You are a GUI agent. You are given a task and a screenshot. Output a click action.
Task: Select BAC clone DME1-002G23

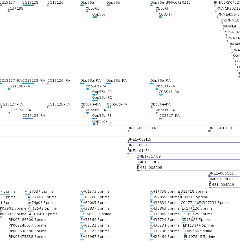pyautogui.click(x=184, y=148)
